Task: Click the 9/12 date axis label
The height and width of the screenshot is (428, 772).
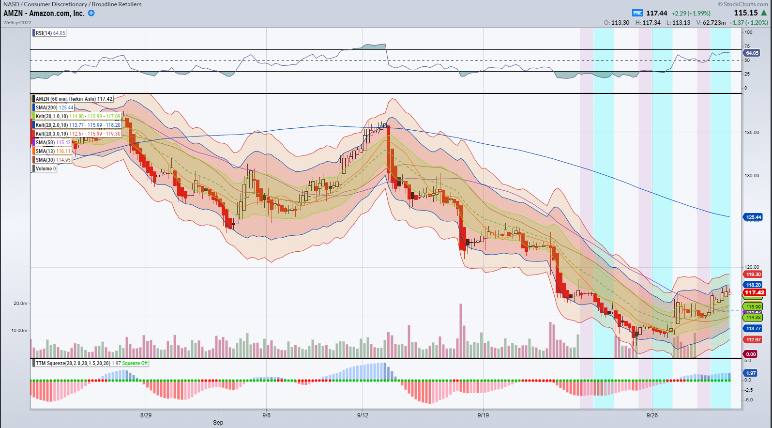Action: click(363, 415)
